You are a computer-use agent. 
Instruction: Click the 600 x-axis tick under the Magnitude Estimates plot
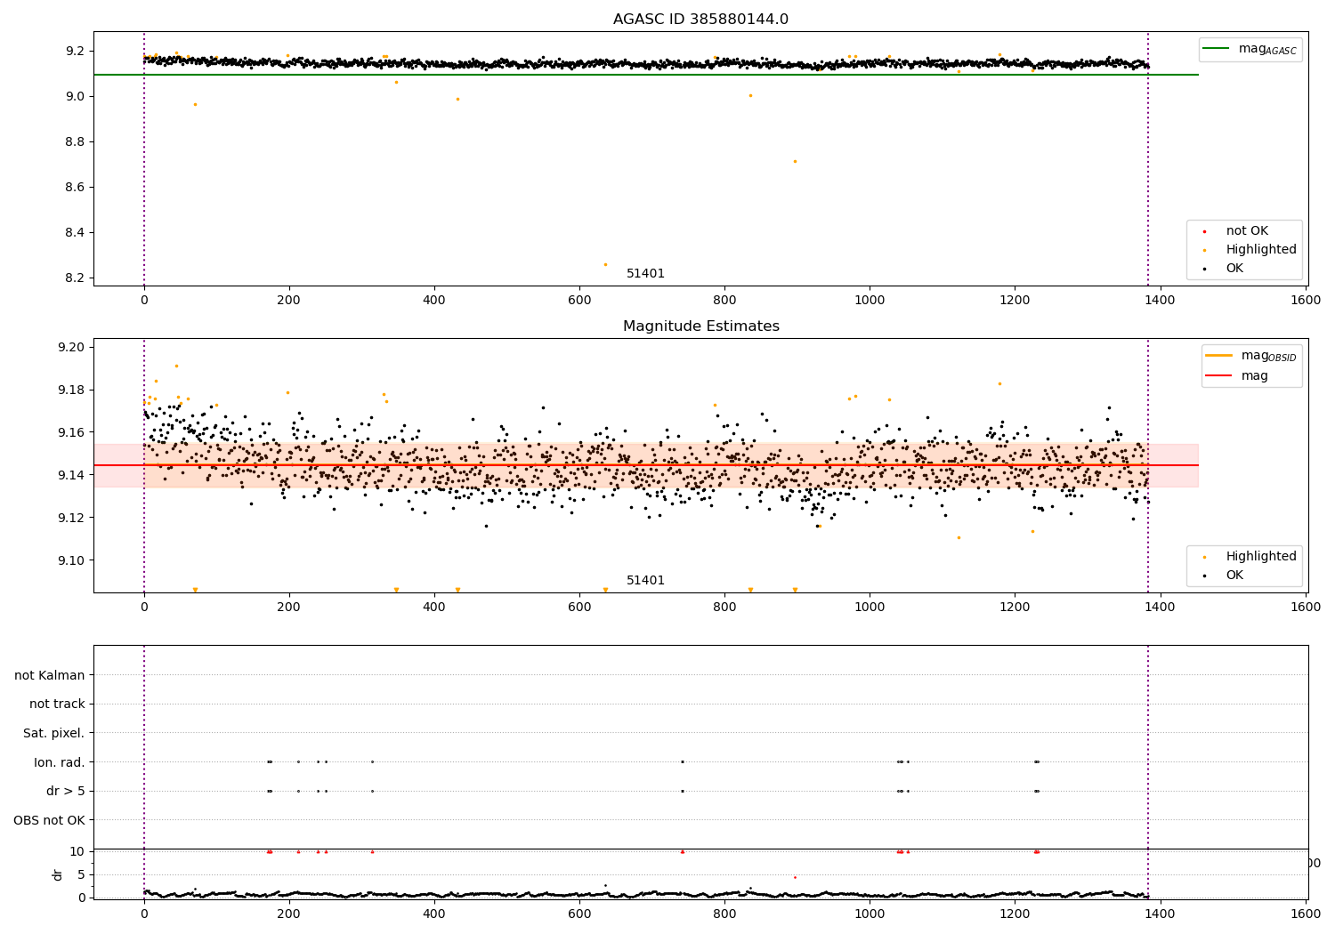(579, 607)
